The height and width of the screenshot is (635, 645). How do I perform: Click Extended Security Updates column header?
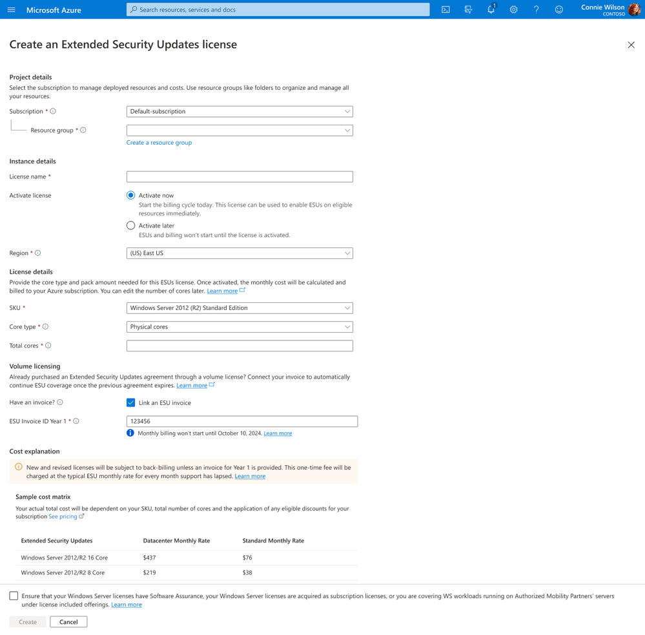[57, 541]
